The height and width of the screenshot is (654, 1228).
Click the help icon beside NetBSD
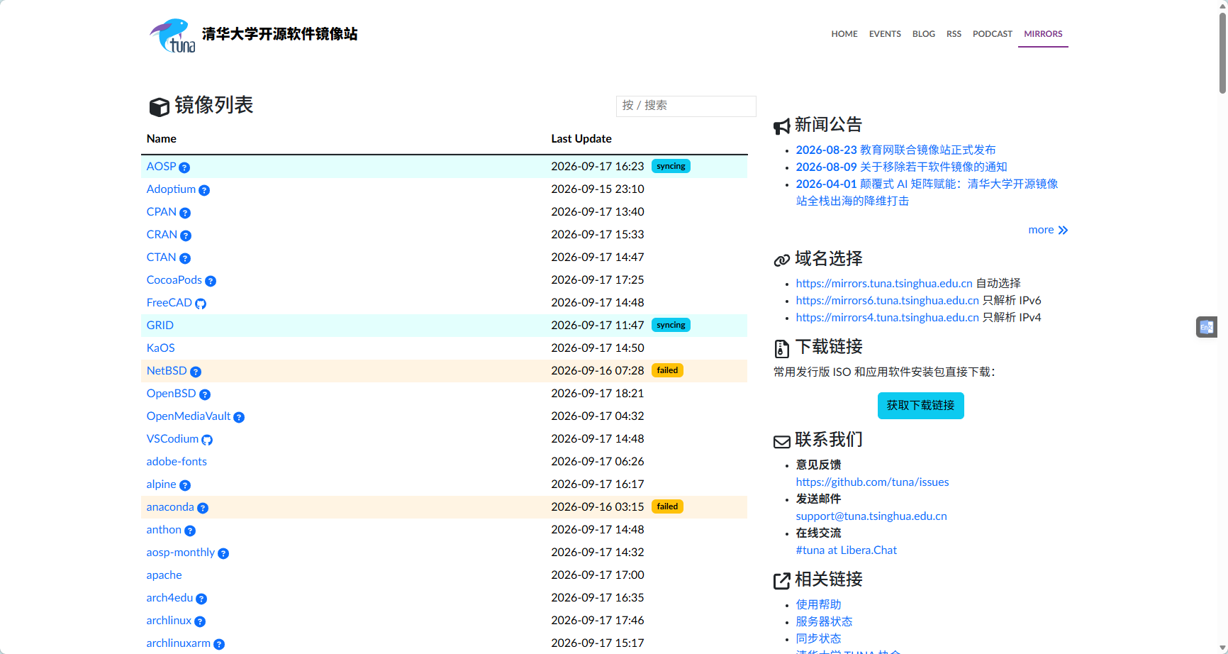[196, 372]
